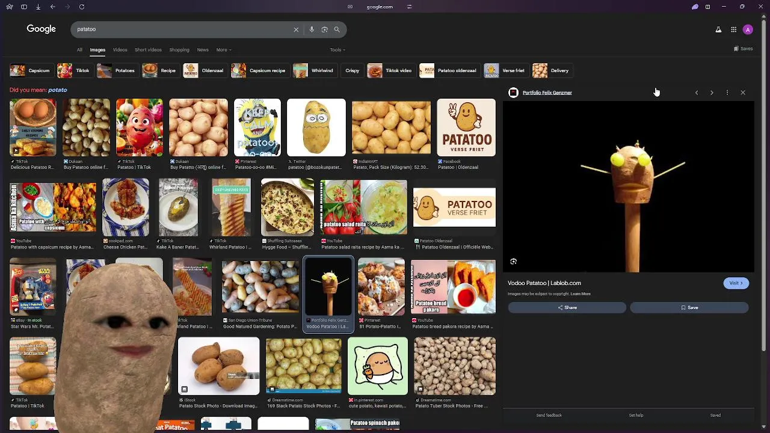Open the Google apps grid

[734, 29]
